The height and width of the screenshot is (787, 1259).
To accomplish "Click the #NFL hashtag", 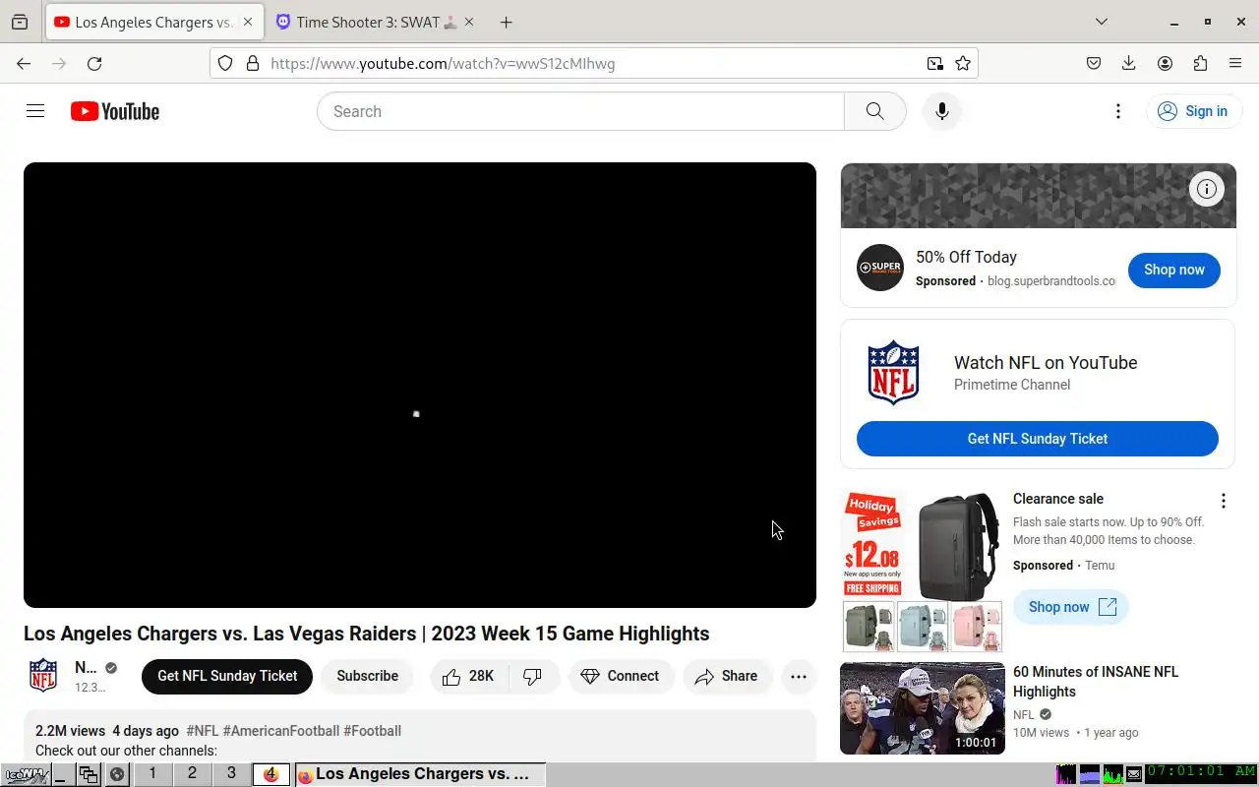I will (x=202, y=731).
